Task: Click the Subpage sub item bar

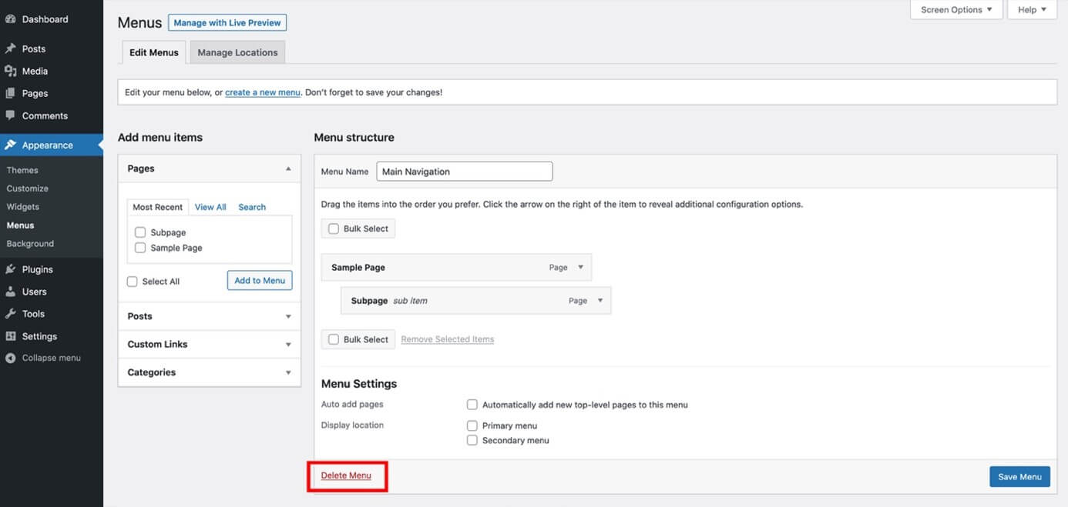Action: coord(475,301)
